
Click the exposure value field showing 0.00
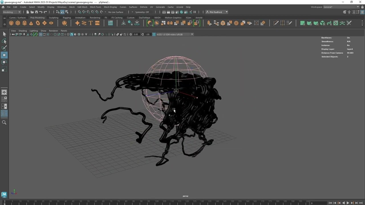[136, 34]
